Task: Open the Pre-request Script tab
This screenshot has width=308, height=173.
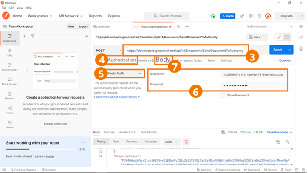Action: (x=189, y=60)
